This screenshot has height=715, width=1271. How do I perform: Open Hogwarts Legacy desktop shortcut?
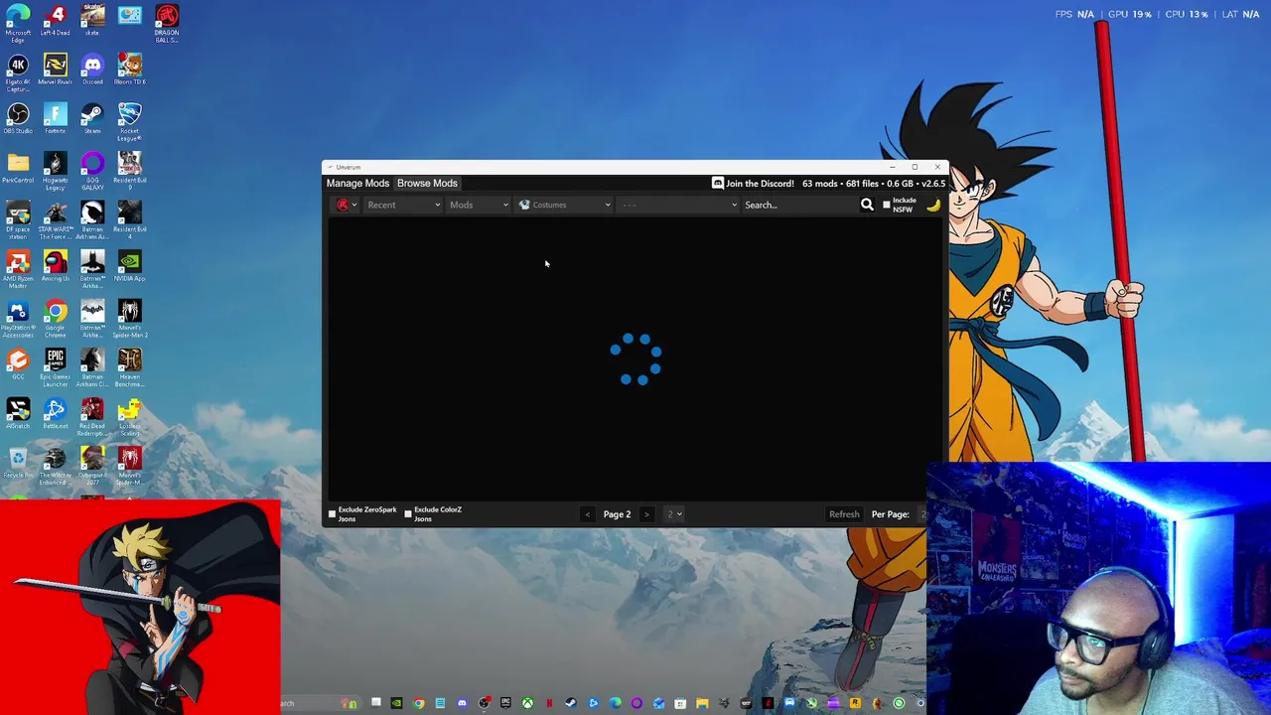coord(56,172)
